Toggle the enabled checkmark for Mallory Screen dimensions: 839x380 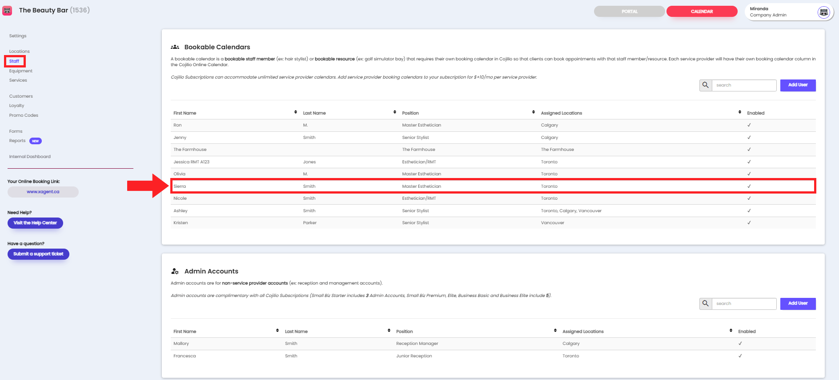(740, 344)
